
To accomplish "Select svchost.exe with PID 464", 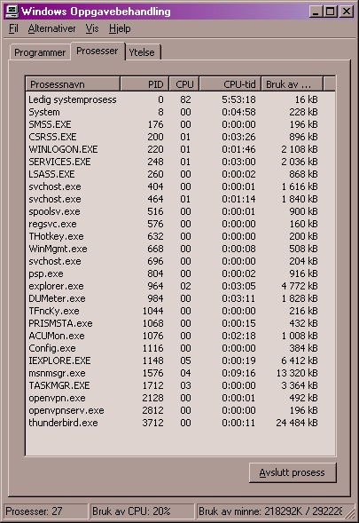I will coord(180,199).
